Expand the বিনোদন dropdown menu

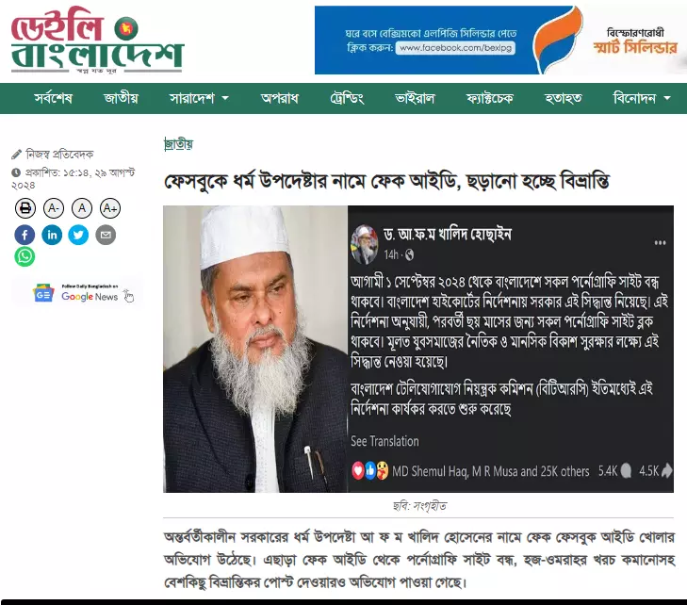click(642, 98)
